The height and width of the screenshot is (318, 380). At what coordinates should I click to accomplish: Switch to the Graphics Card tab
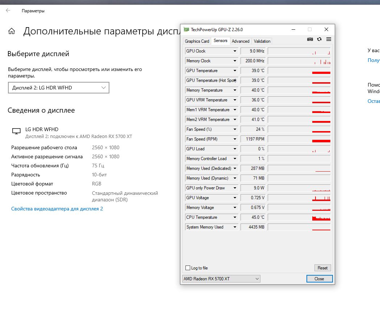pyautogui.click(x=197, y=41)
